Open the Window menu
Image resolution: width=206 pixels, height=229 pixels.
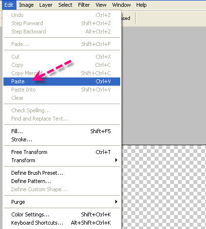tap(121, 5)
